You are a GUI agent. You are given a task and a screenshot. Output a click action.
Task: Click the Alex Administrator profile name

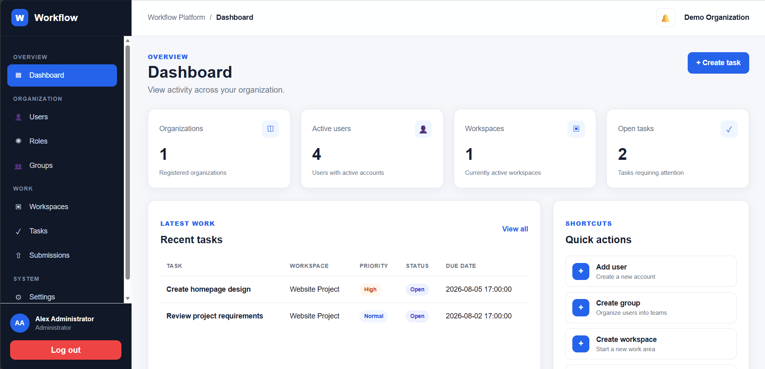(64, 319)
